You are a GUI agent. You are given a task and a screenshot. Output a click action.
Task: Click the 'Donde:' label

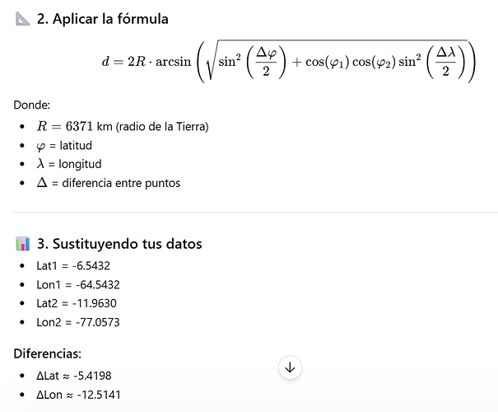(32, 105)
